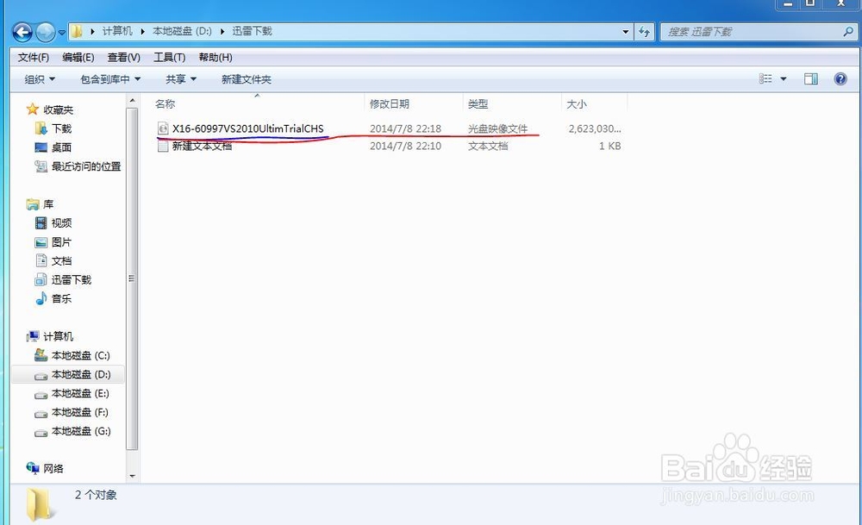
Task: Open 下载 under 收藏夹
Action: (61, 128)
